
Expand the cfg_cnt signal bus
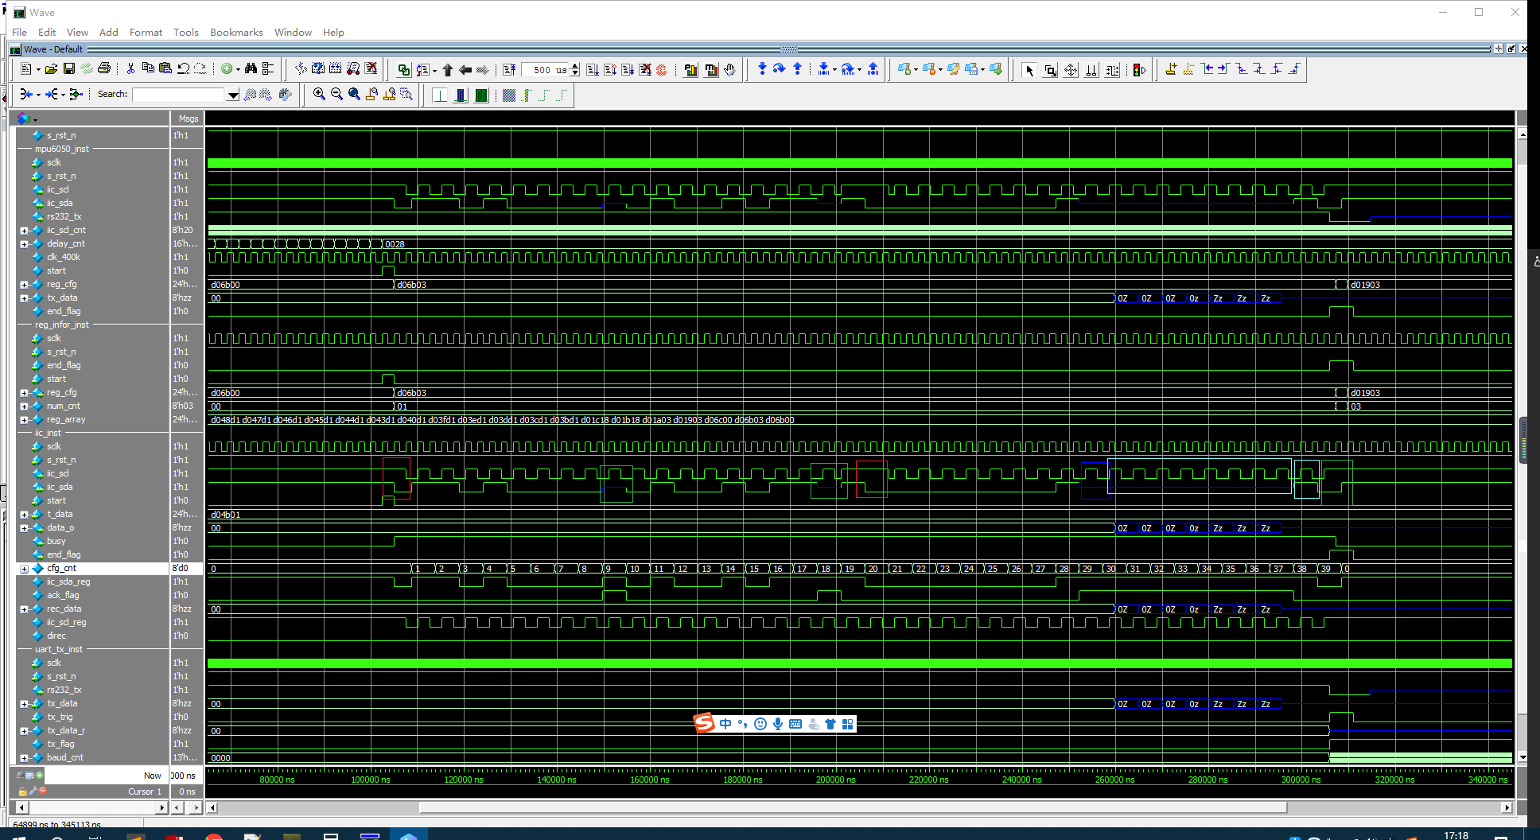[x=24, y=569]
